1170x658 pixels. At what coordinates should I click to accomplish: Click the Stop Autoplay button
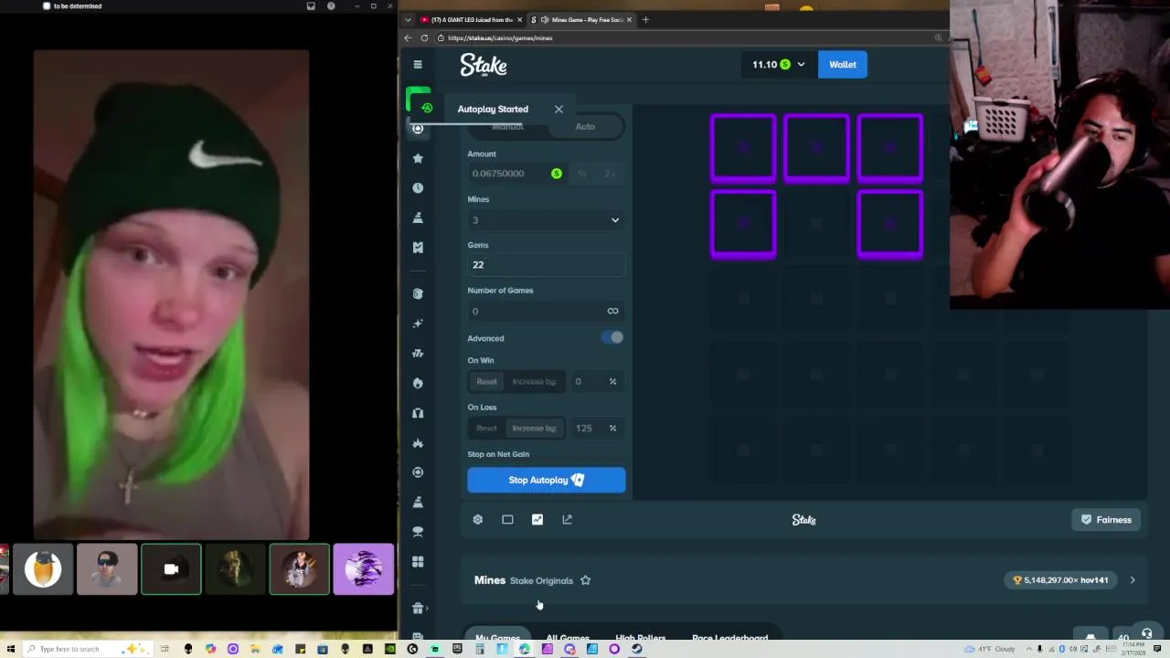tap(547, 480)
